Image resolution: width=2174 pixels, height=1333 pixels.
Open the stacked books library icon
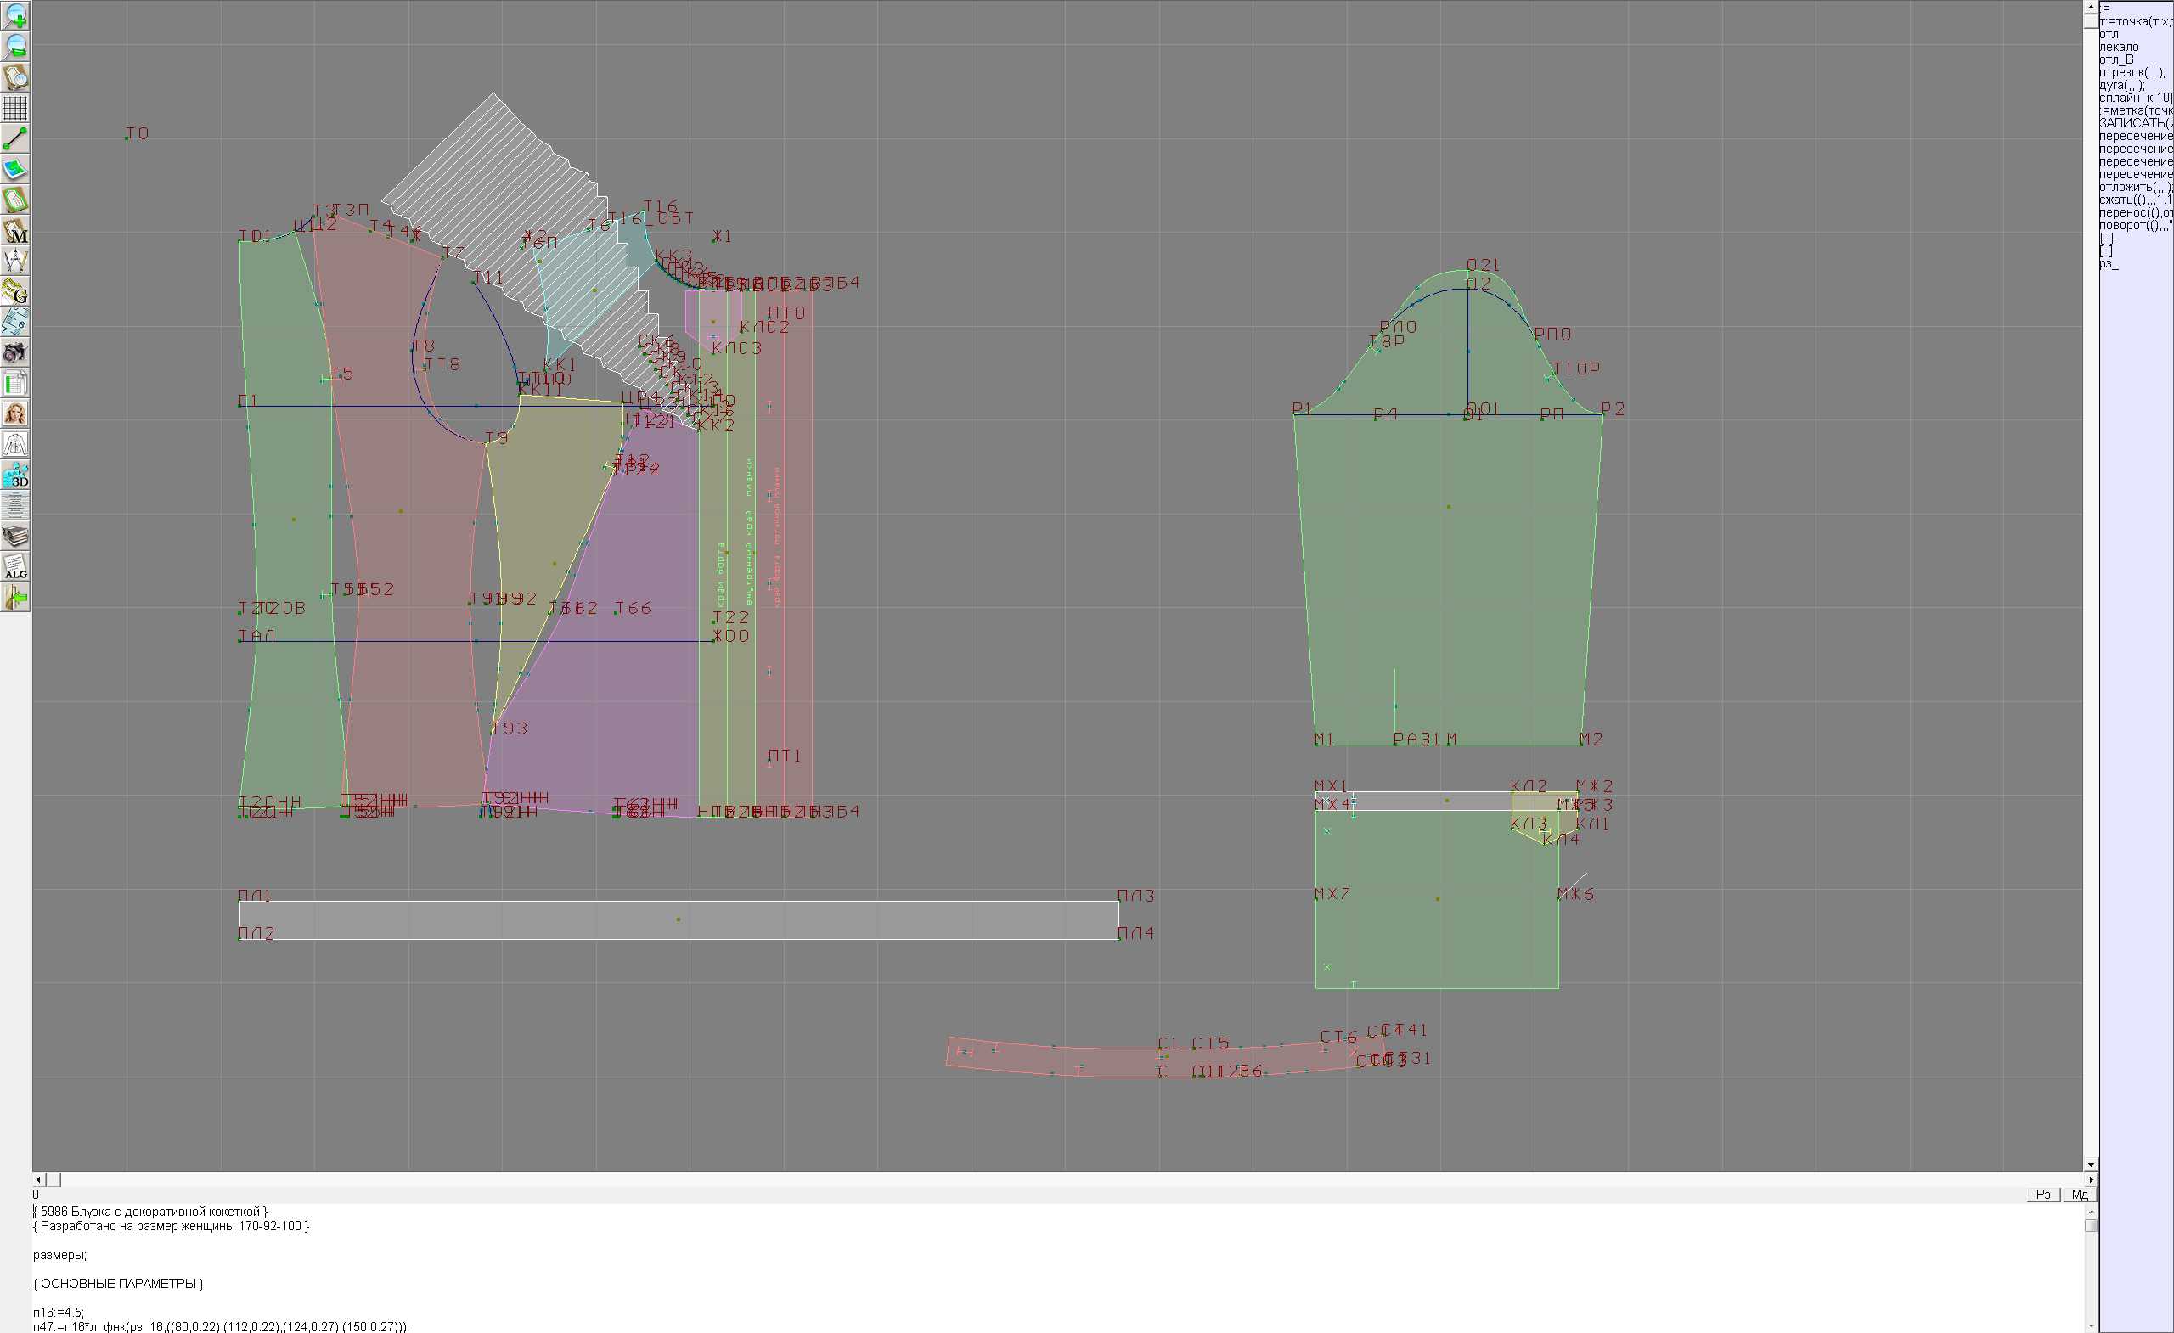(15, 537)
